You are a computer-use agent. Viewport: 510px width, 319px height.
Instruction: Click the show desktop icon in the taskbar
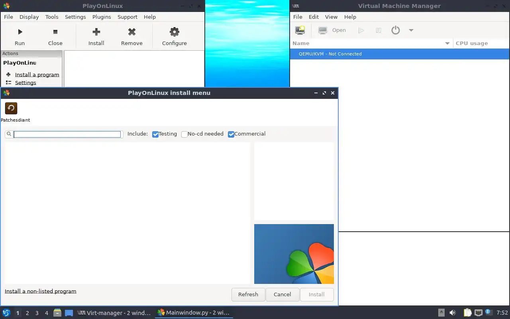69,313
